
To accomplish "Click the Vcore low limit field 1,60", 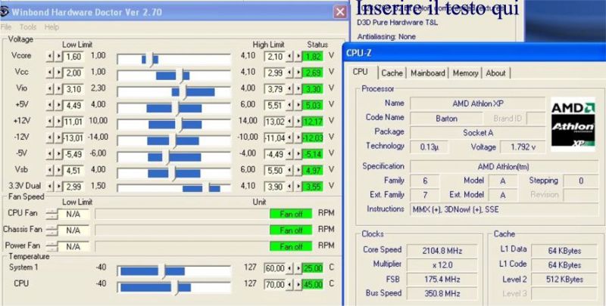I will pos(73,57).
